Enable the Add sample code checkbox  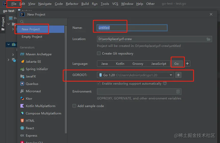click(74, 106)
